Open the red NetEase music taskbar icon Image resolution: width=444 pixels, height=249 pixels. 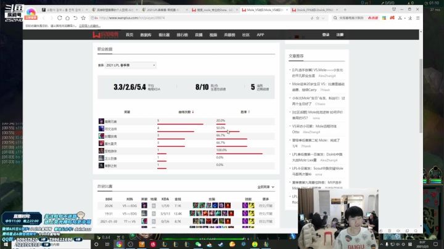point(153,244)
